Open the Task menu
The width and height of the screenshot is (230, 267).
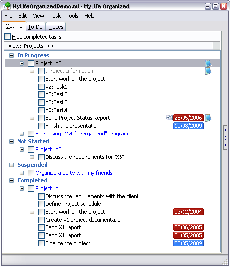coord(55,16)
